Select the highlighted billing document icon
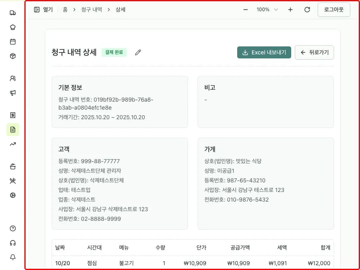Screen dimensions: 360x270 (x=12, y=129)
